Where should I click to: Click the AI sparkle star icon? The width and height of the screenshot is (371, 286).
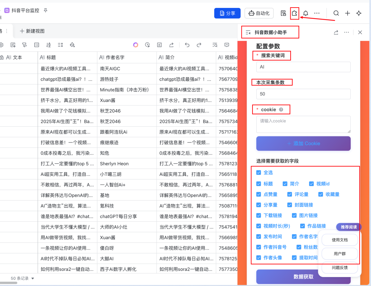point(359,13)
